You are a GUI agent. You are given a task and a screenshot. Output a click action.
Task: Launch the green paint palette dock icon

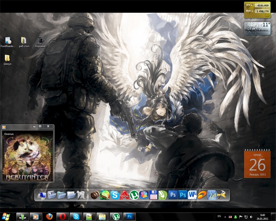point(105,195)
